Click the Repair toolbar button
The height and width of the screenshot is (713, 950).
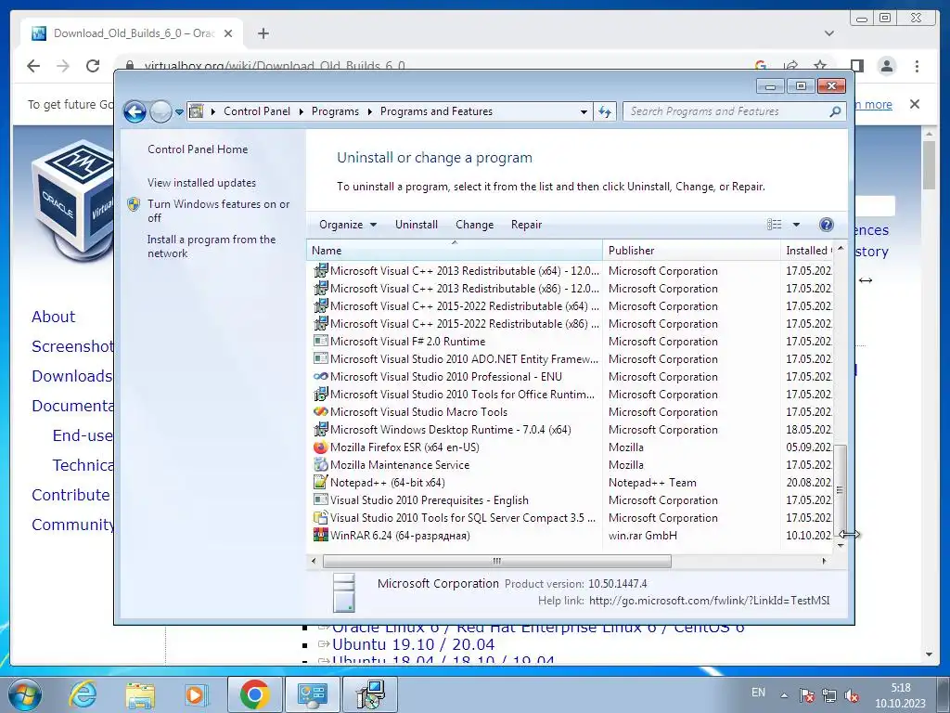526,225
